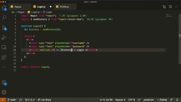Viewport: 181px width, 102px height.
Task: Start Live Share from status bar
Action: click(x=44, y=100)
